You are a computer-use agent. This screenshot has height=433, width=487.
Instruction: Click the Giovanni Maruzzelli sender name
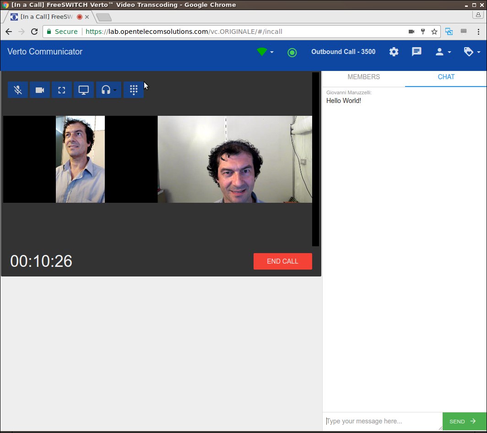pyautogui.click(x=348, y=92)
